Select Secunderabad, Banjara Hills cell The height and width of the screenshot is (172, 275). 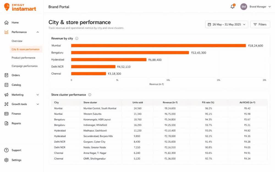pos(98,136)
